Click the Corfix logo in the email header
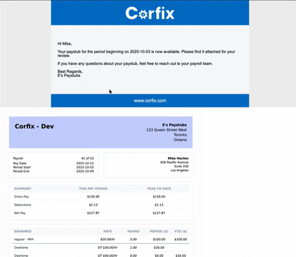296x257 pixels. tap(150, 13)
